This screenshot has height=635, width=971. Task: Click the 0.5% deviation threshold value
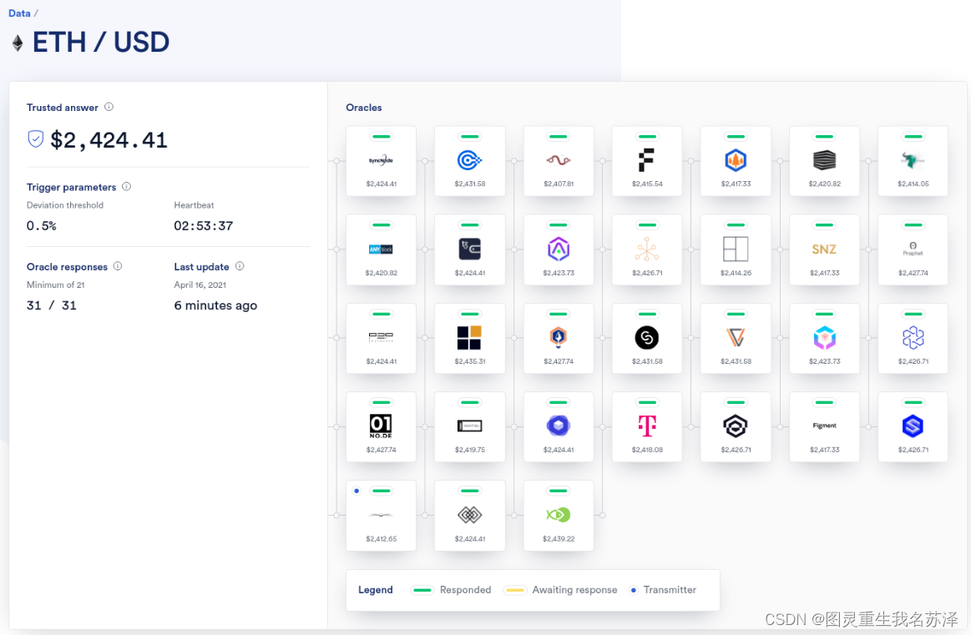pyautogui.click(x=41, y=226)
